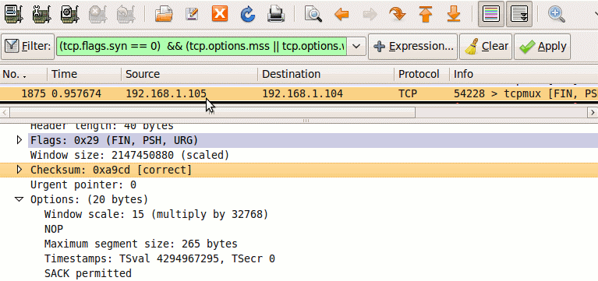The image size is (598, 281).
Task: Apply the display filter
Action: pyautogui.click(x=543, y=47)
